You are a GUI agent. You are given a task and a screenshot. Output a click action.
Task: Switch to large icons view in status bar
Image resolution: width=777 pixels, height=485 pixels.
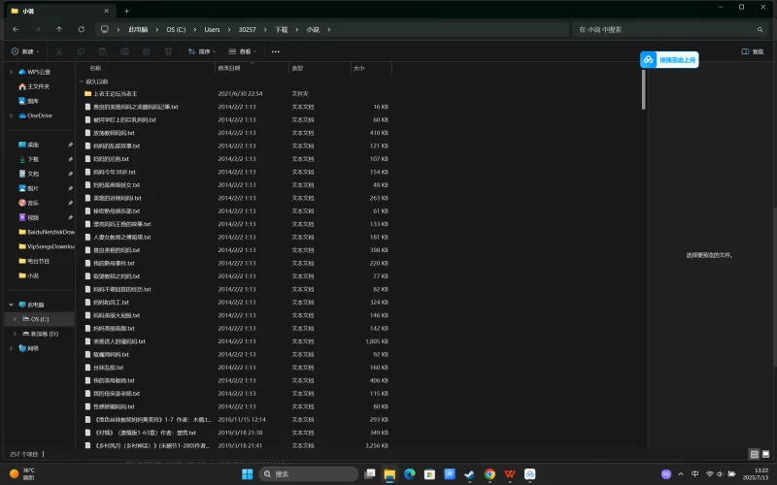pyautogui.click(x=765, y=454)
